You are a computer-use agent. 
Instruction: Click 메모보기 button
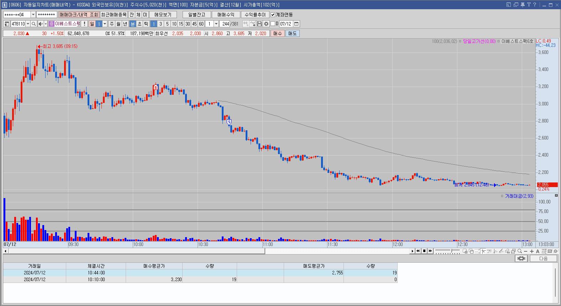coord(163,15)
